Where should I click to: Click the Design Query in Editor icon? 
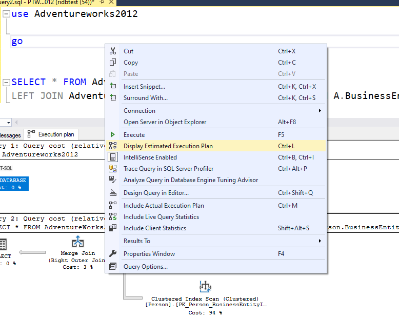tap(113, 192)
